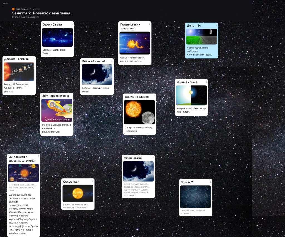Click the board title 'Заняття 2. Розвиток мовлення.'
Viewport: 285px width, 237px height.
pos(41,13)
